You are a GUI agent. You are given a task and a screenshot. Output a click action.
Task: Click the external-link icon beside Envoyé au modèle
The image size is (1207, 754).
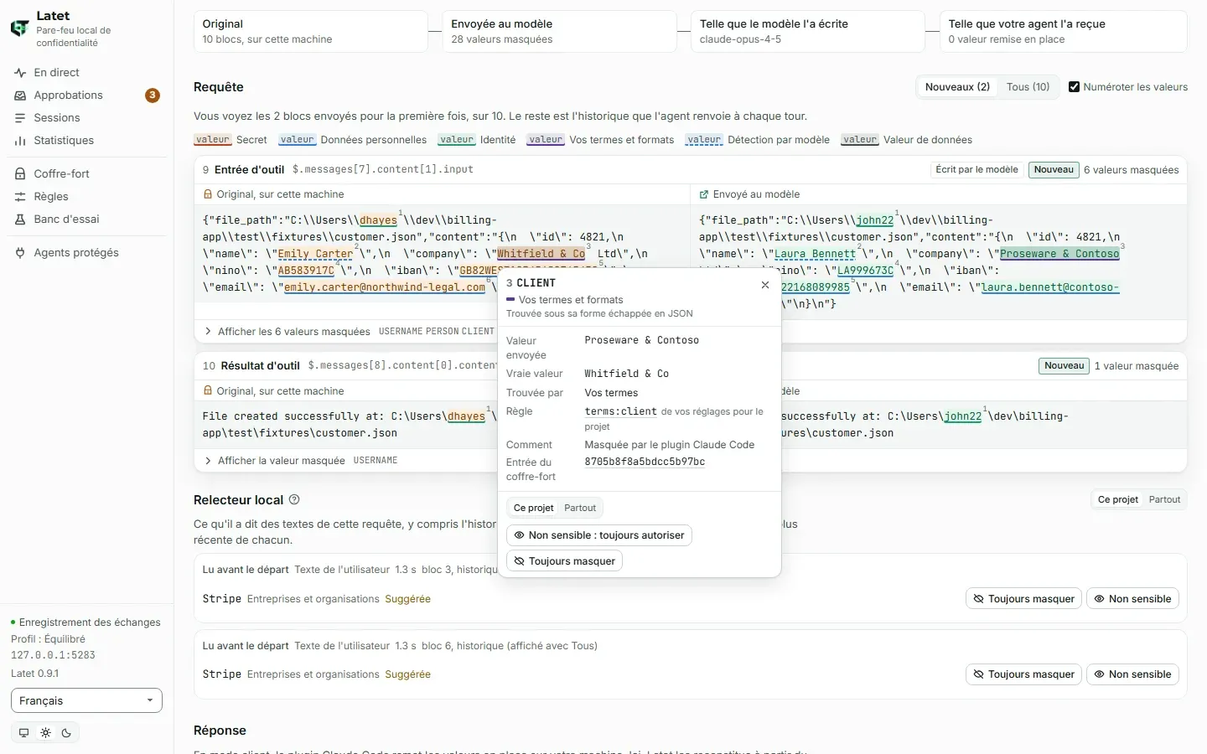click(x=704, y=194)
